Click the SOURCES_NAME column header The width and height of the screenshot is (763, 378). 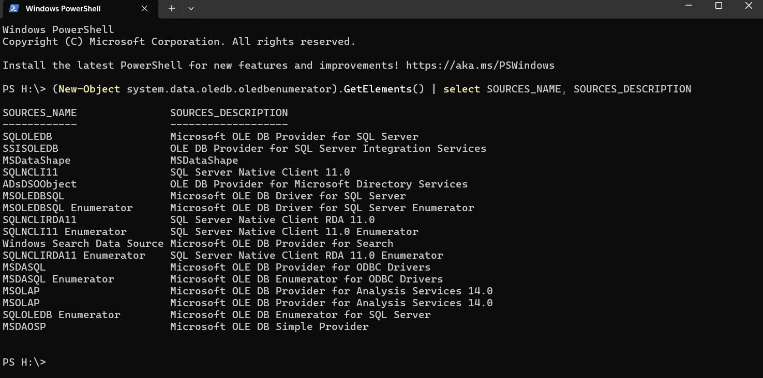click(39, 113)
